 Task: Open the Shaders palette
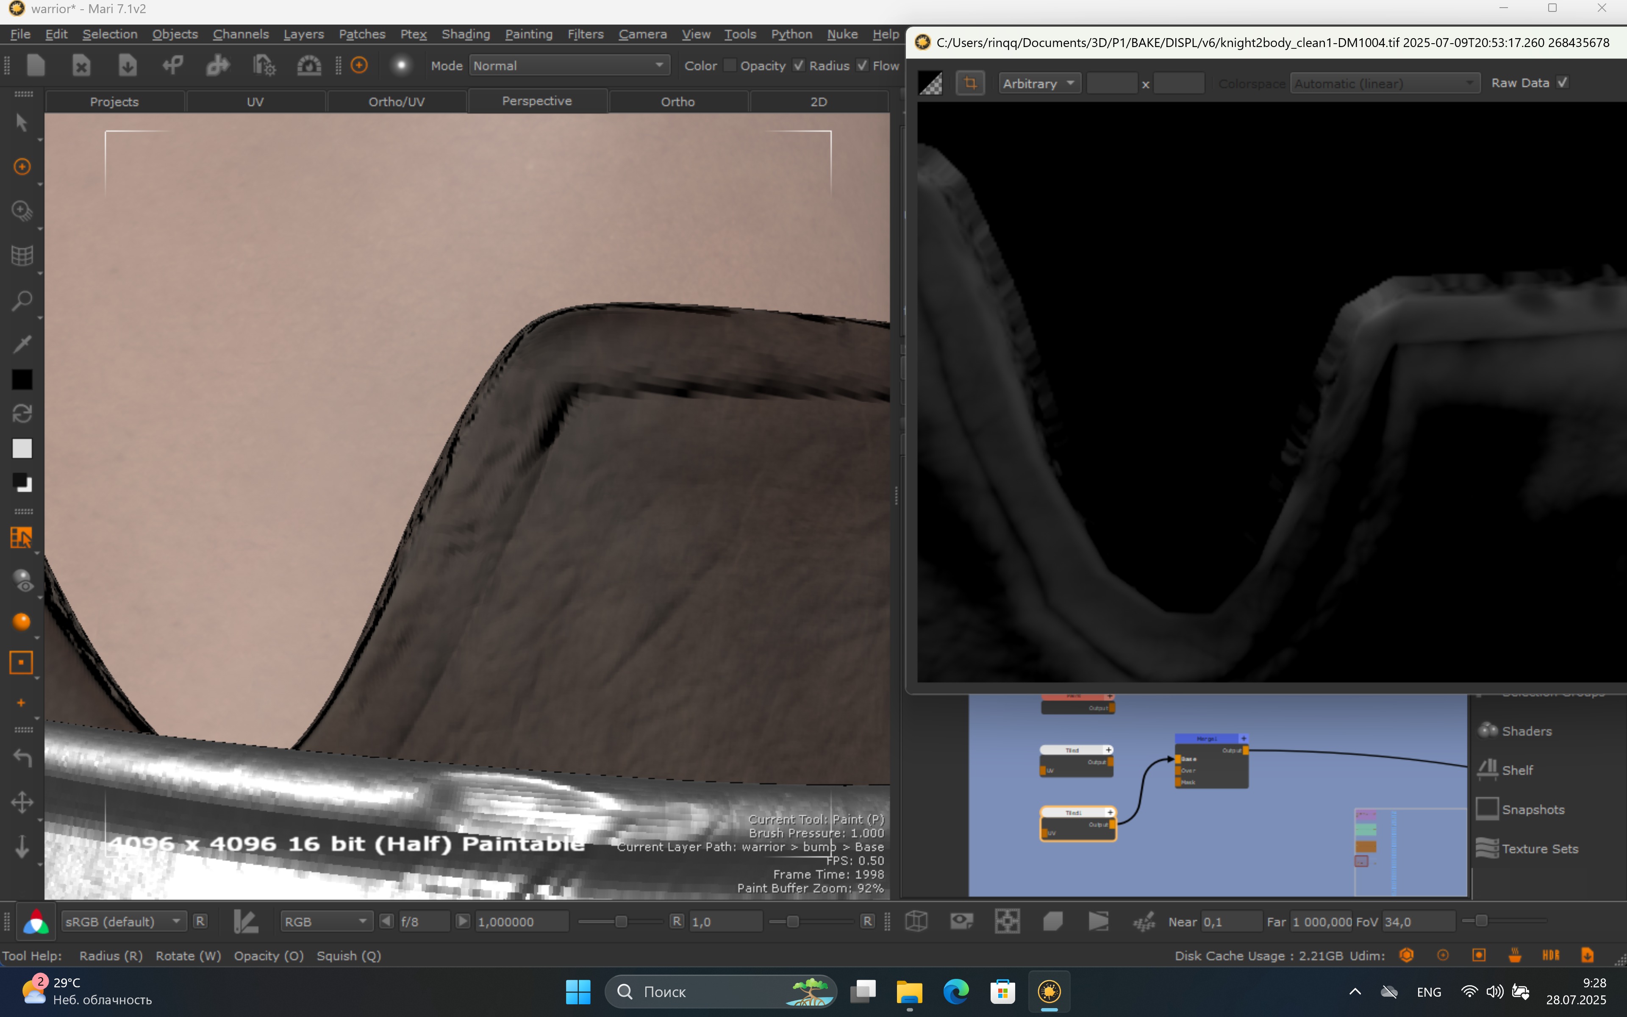[x=1516, y=731]
